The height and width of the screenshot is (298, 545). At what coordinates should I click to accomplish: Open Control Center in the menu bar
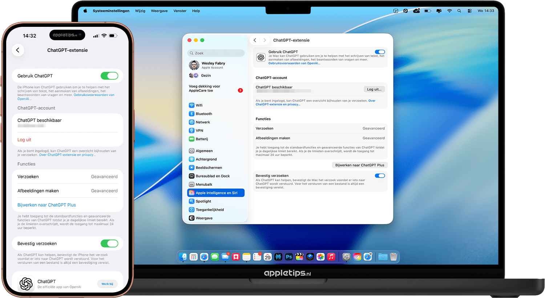469,11
